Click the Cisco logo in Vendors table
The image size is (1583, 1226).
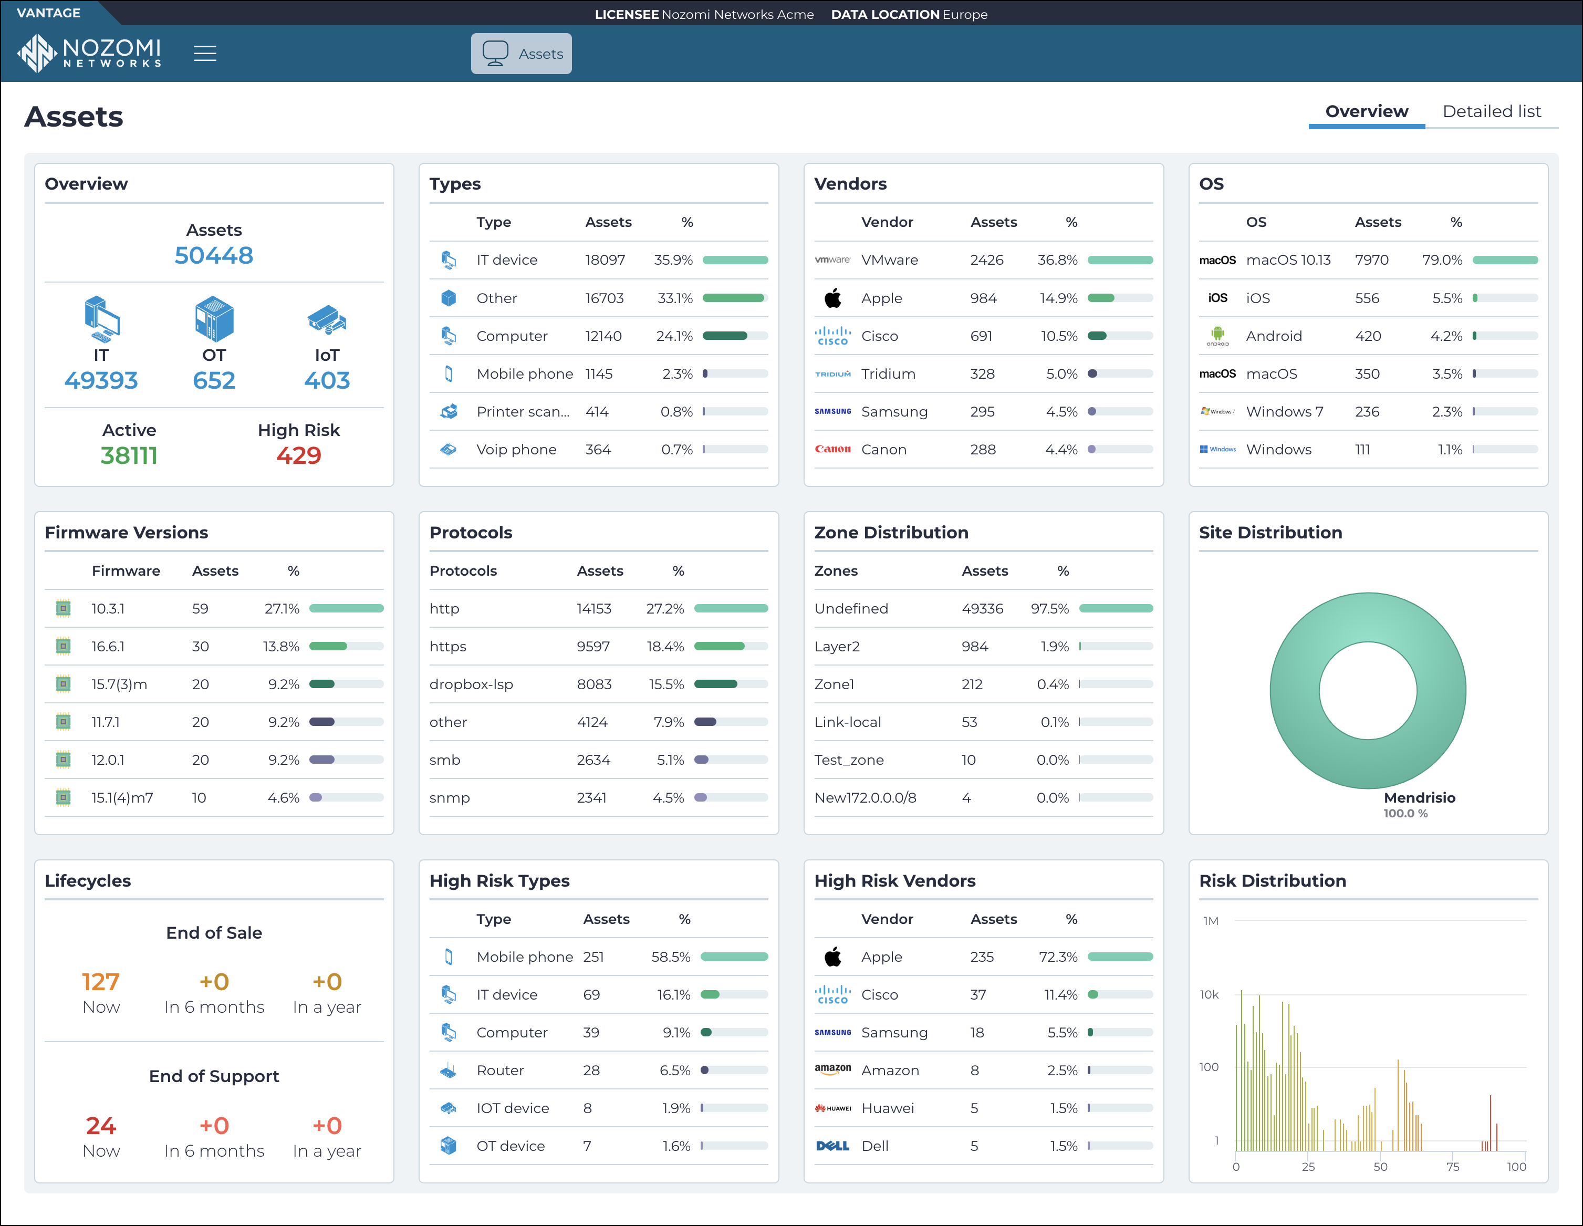click(x=833, y=336)
